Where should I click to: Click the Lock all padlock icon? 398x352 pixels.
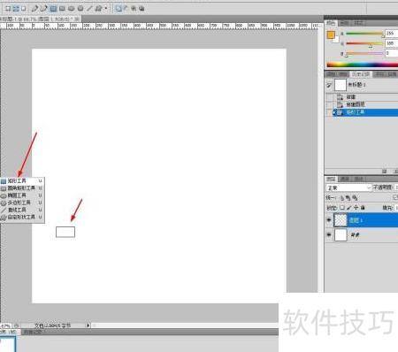363,208
